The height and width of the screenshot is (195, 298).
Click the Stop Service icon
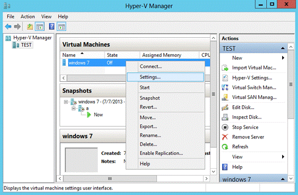(x=225, y=127)
